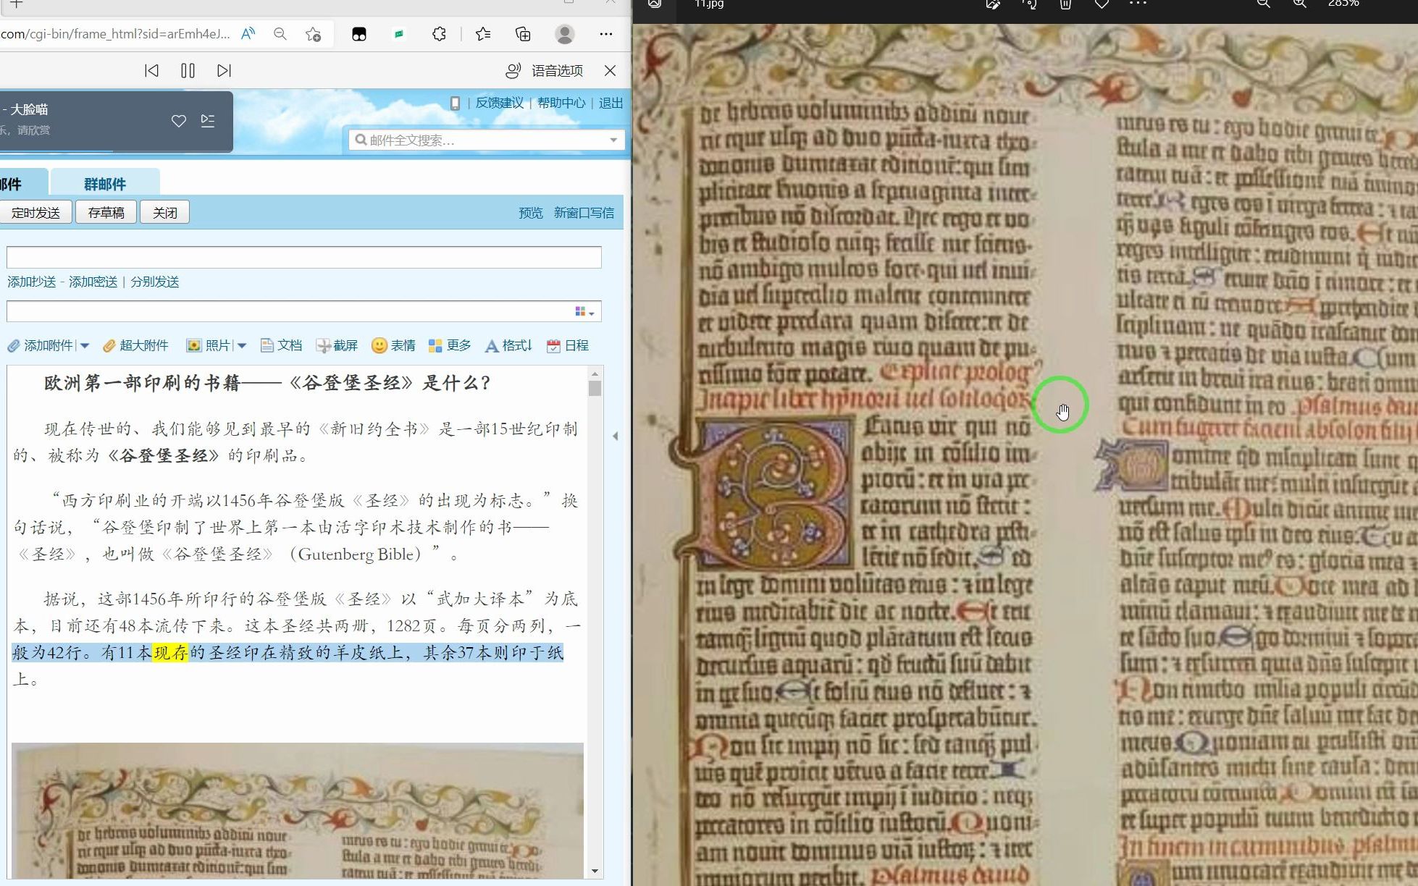Expand the mail search options dropdown
This screenshot has width=1418, height=886.
pyautogui.click(x=613, y=140)
